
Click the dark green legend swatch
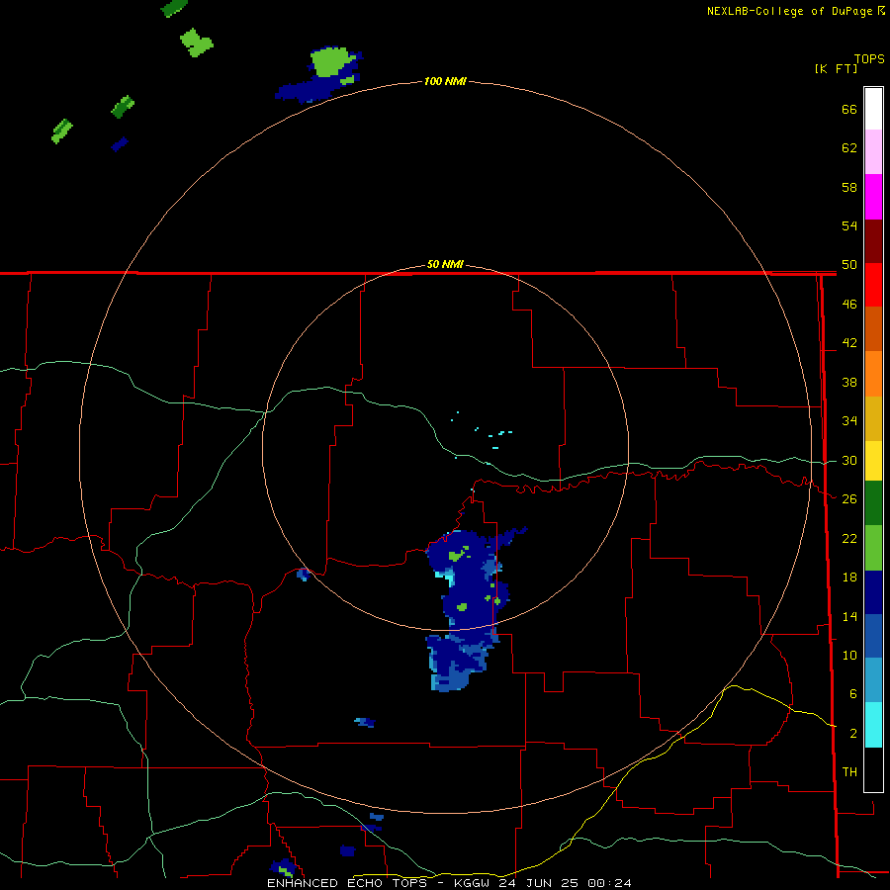[873, 503]
